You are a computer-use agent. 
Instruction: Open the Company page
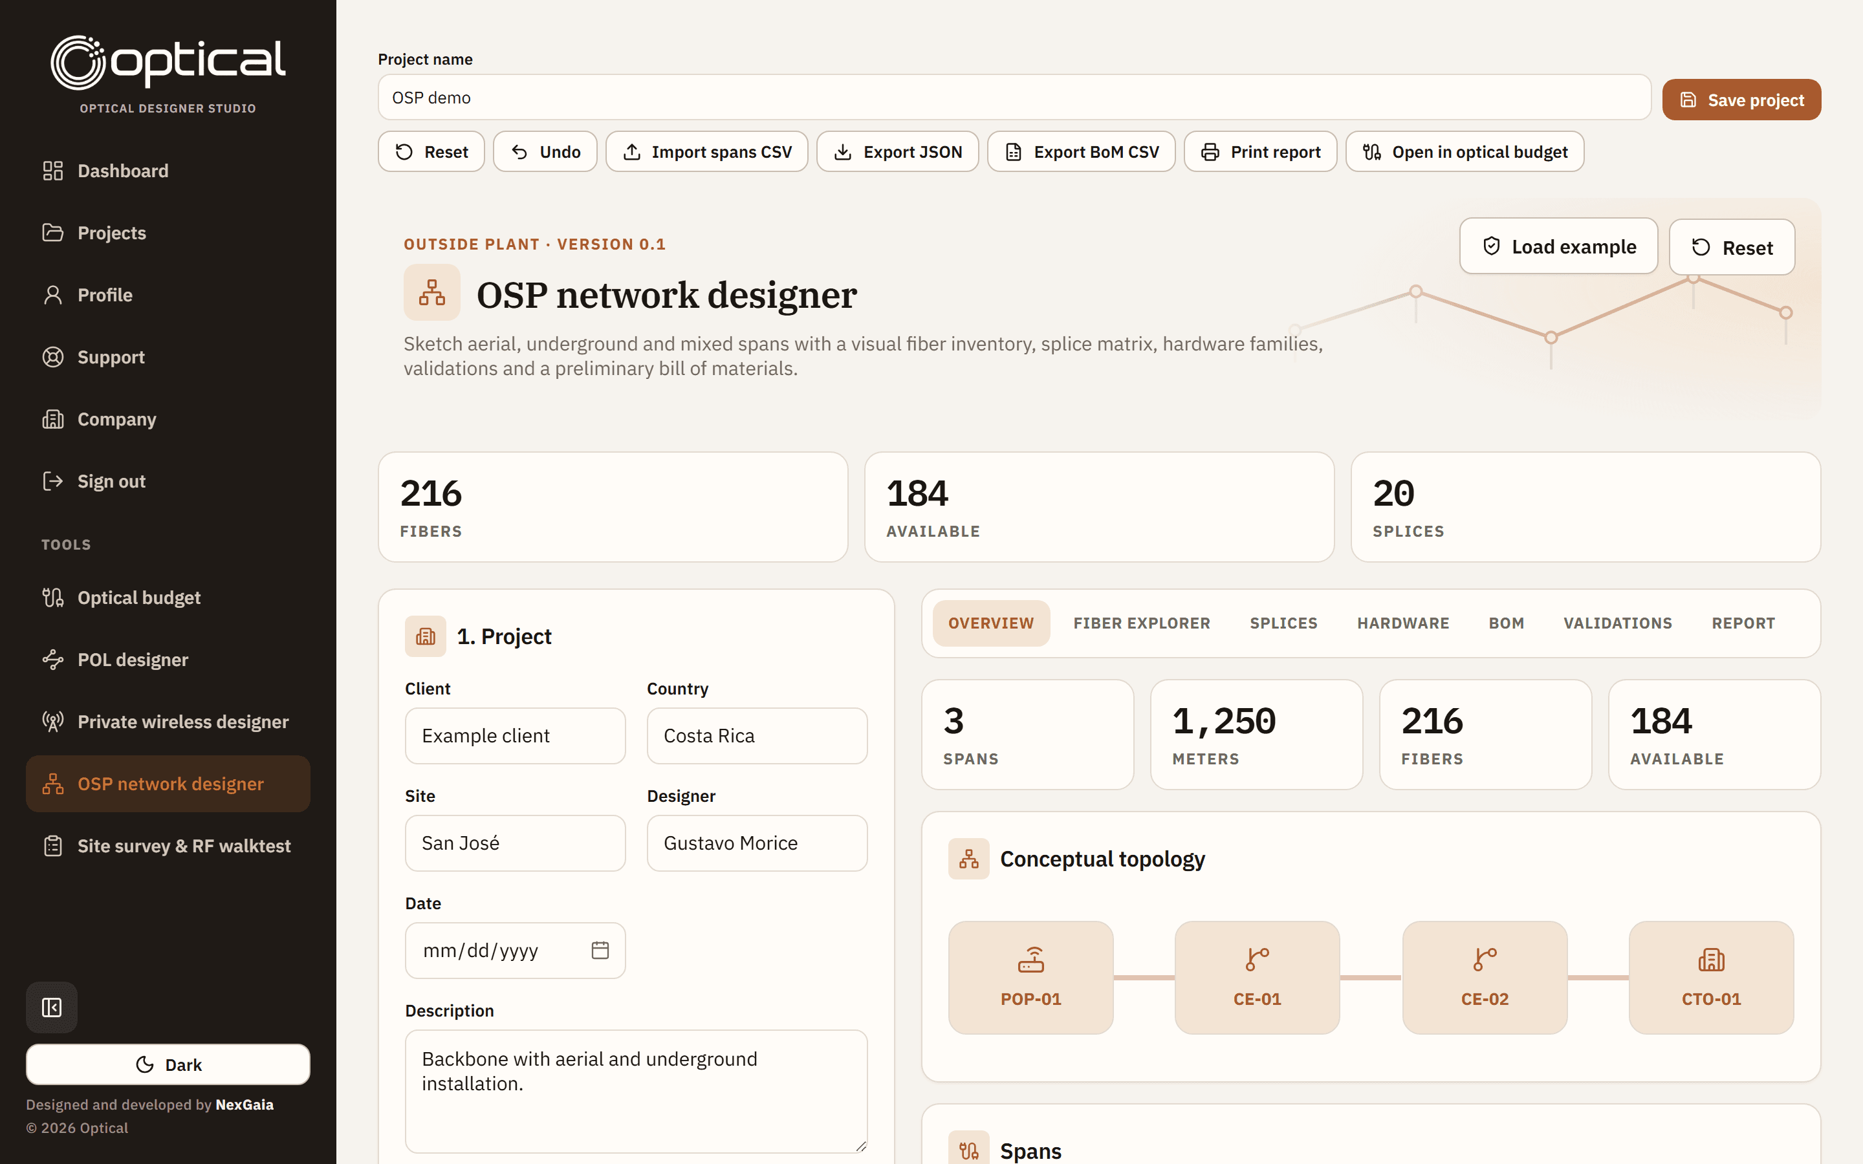168,419
